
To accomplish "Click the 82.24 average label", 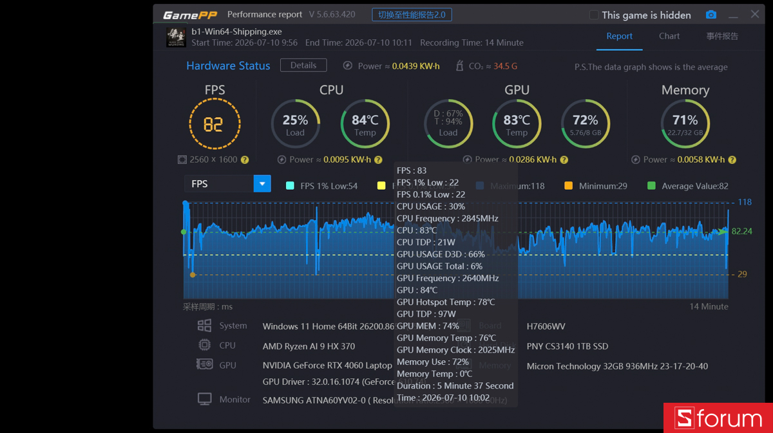I will click(x=742, y=231).
